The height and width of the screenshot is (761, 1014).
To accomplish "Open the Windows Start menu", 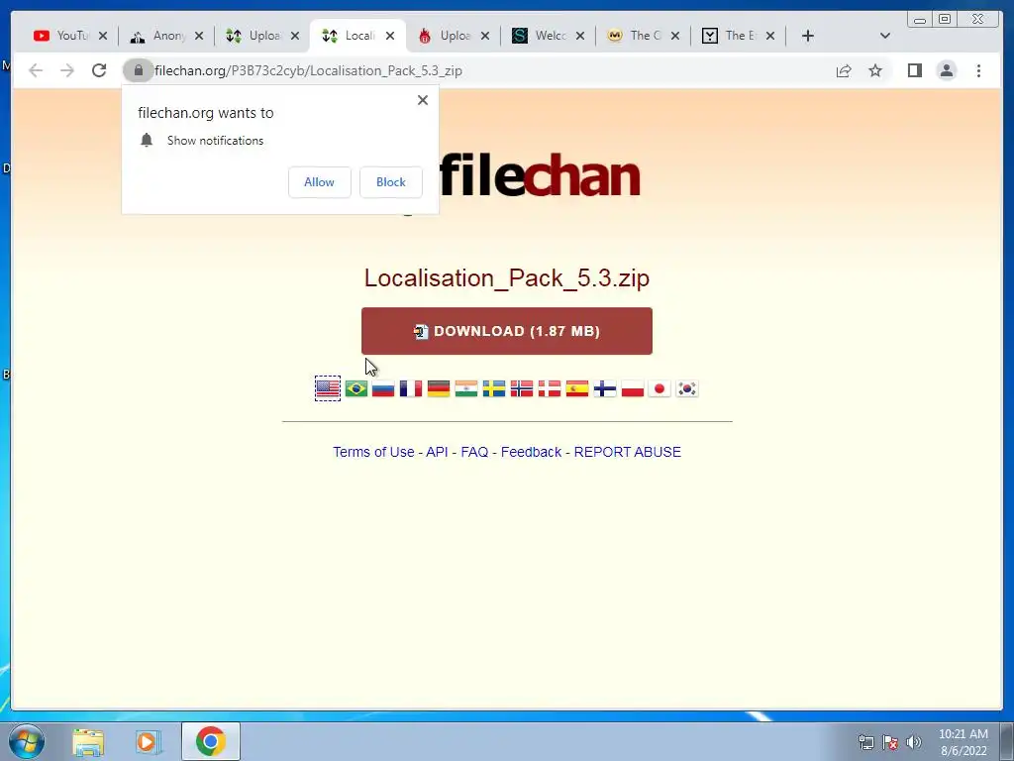I will pos(26,741).
